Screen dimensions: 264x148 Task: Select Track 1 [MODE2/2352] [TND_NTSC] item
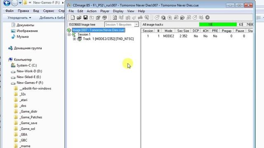[x=108, y=39]
